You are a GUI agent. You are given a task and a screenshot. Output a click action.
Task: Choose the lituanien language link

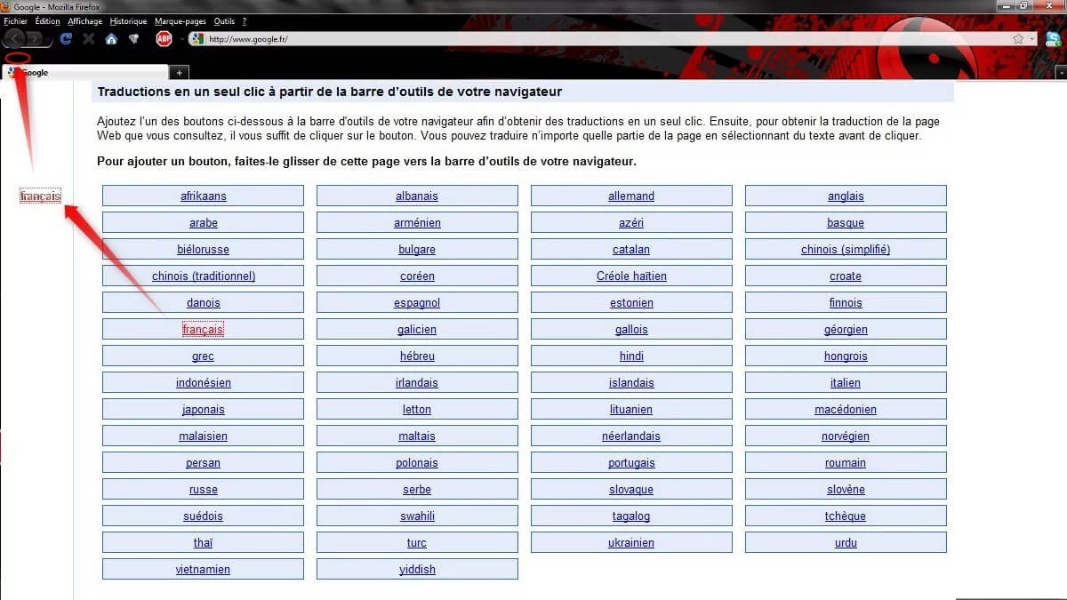point(631,410)
